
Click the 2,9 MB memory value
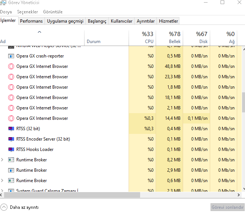[174, 170]
